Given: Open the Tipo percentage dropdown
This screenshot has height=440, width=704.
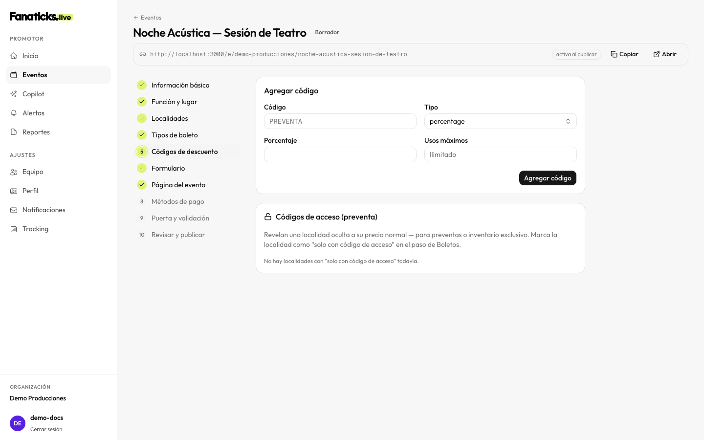Looking at the screenshot, I should click(x=500, y=121).
